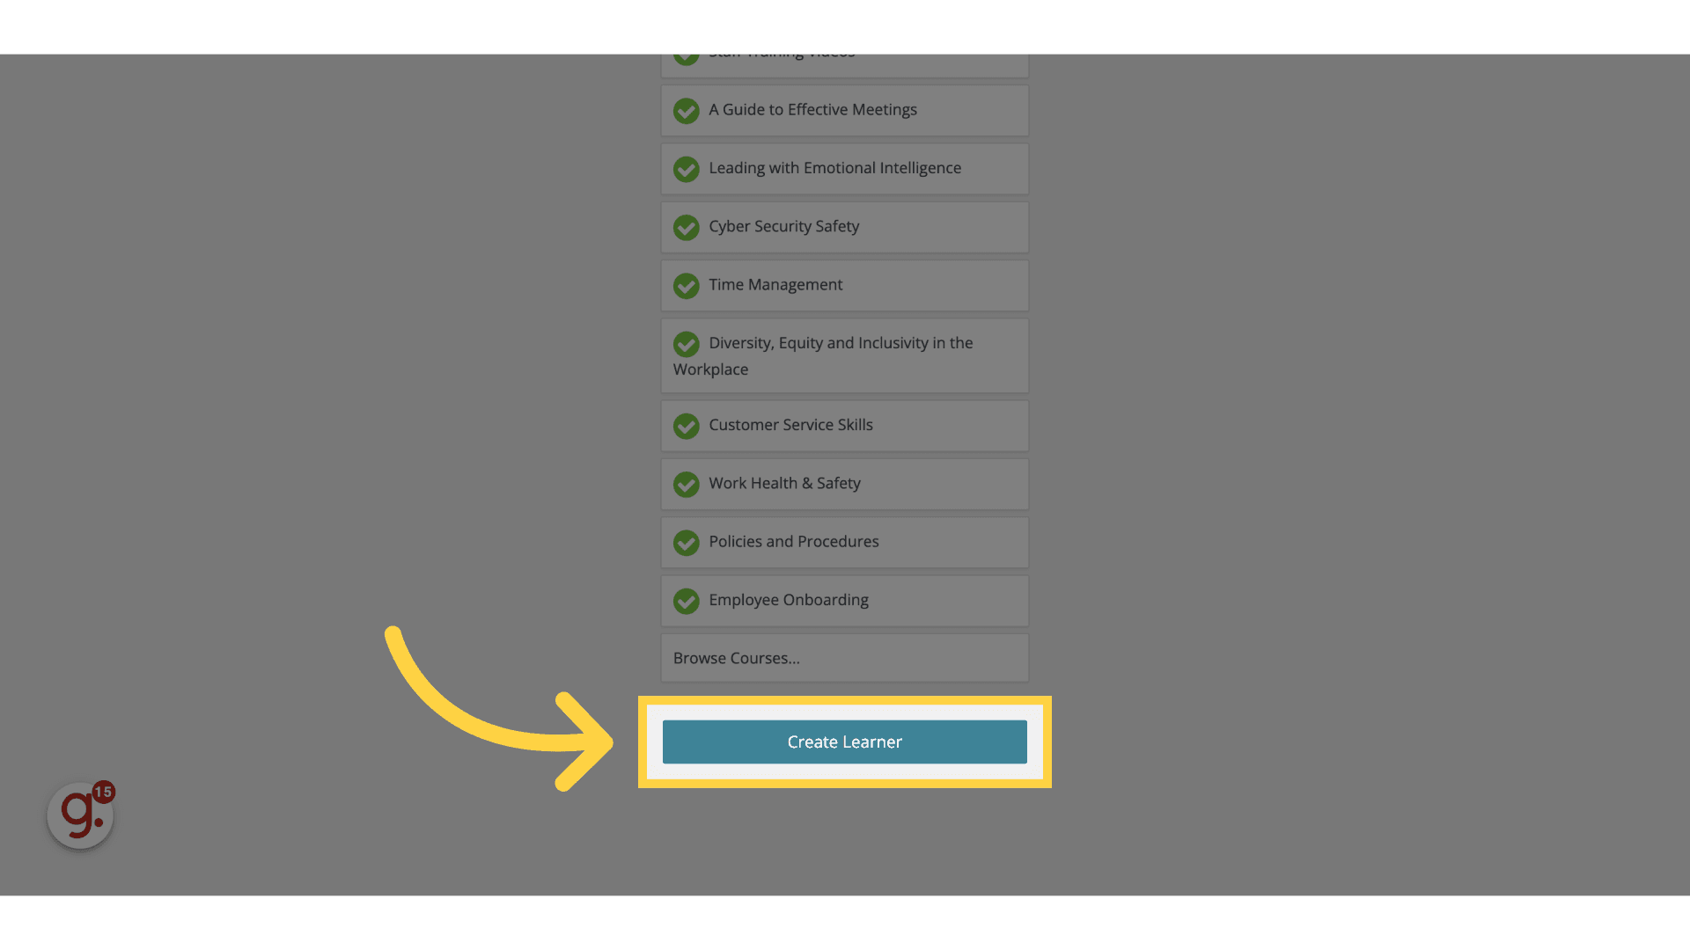
Task: Expand the 'Browse Courses...' dropdown option
Action: click(x=845, y=658)
